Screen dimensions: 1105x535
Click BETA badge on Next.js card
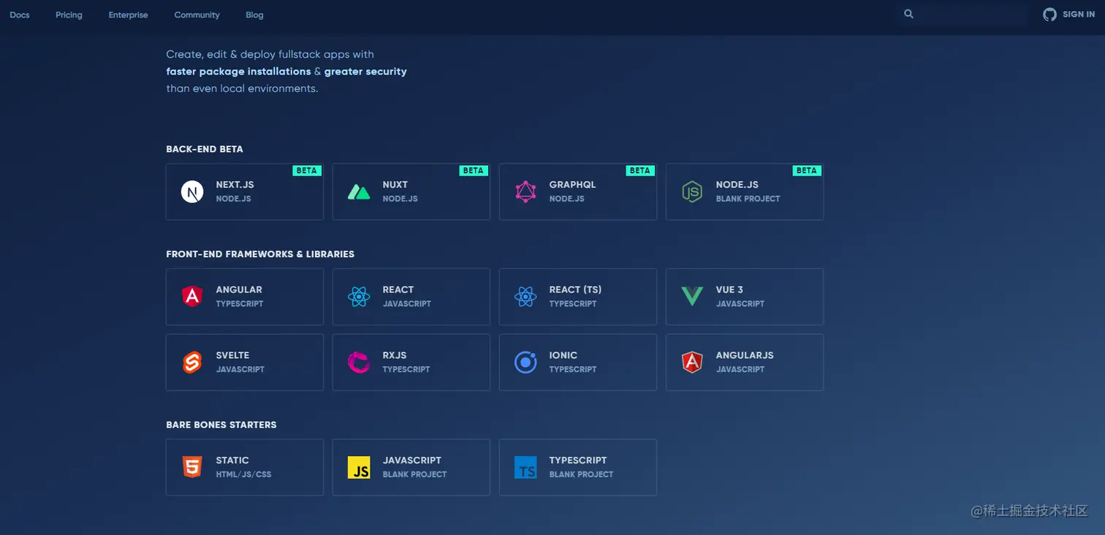[307, 170]
